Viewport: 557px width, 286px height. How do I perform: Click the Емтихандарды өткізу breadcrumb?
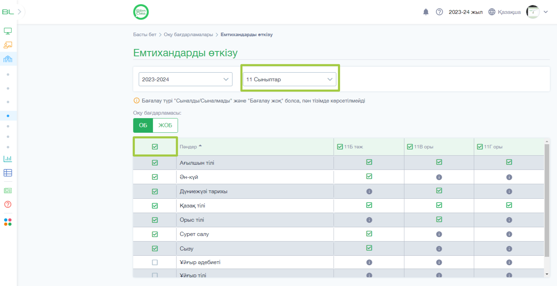point(247,34)
